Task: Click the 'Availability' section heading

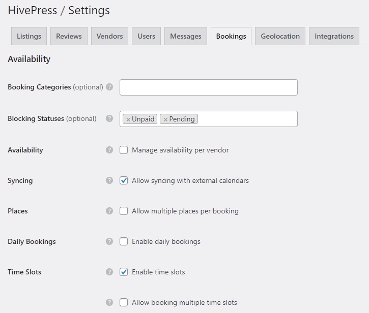Action: click(29, 59)
